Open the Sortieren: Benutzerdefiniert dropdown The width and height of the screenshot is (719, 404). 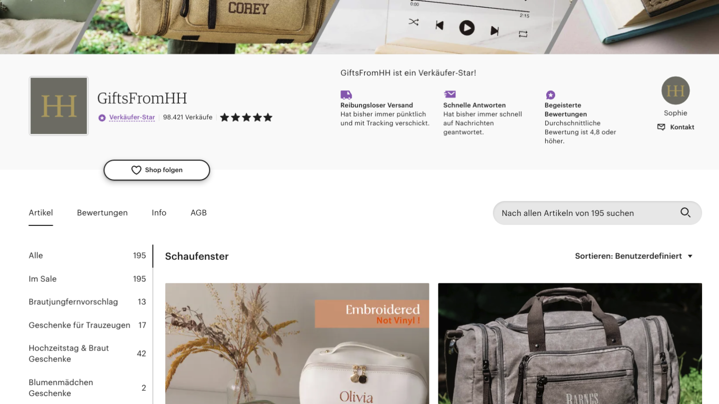[634, 256]
